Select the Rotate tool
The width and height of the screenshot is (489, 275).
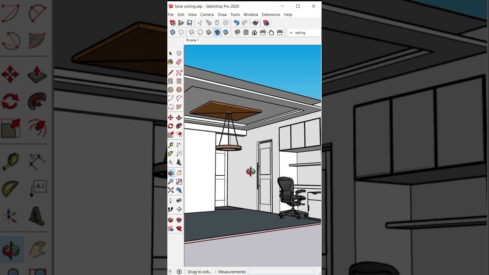(x=170, y=126)
